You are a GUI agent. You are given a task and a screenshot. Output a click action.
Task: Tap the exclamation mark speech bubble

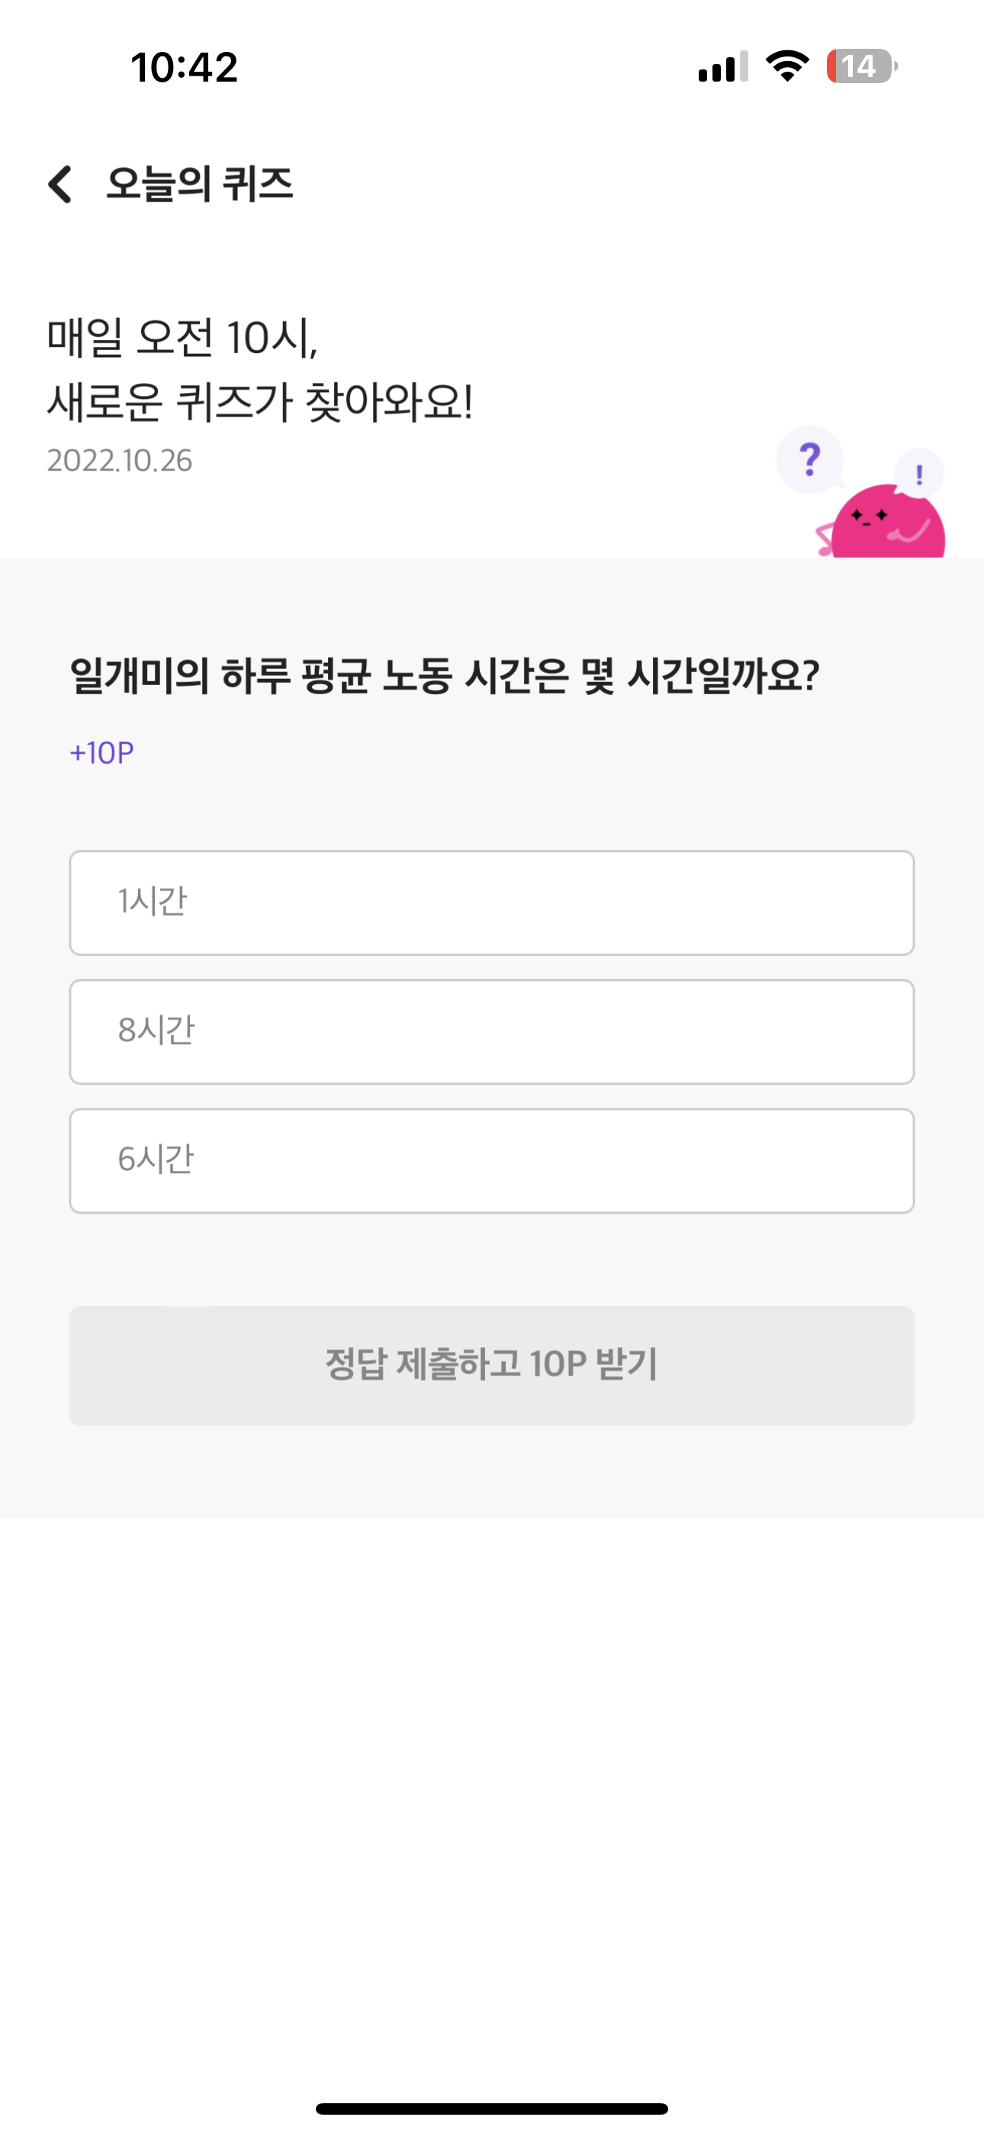[918, 474]
